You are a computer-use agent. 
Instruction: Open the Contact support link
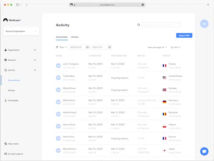pos(15,154)
